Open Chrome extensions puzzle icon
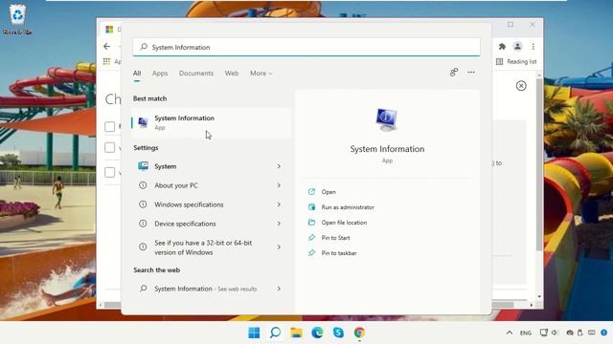Screen dimensions: 613x344 click(x=502, y=47)
